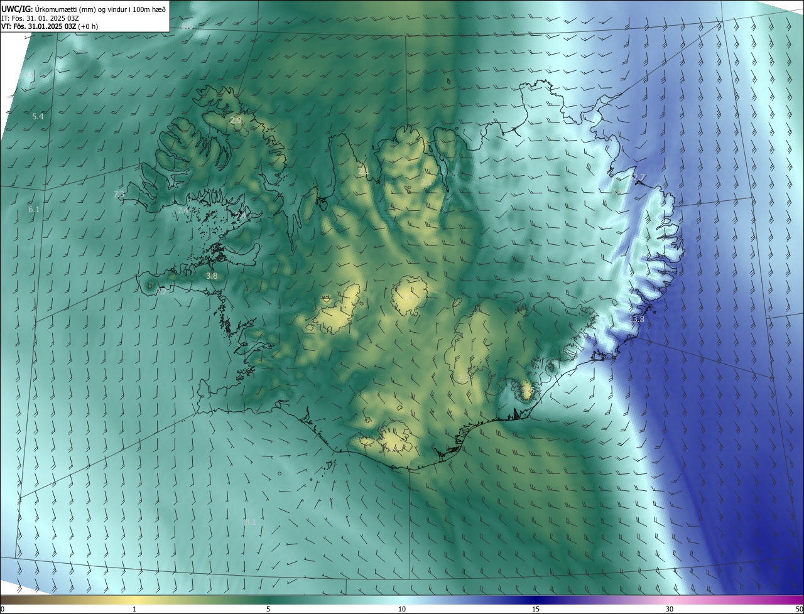Click the '10' tick label on the colorbar

click(x=402, y=609)
